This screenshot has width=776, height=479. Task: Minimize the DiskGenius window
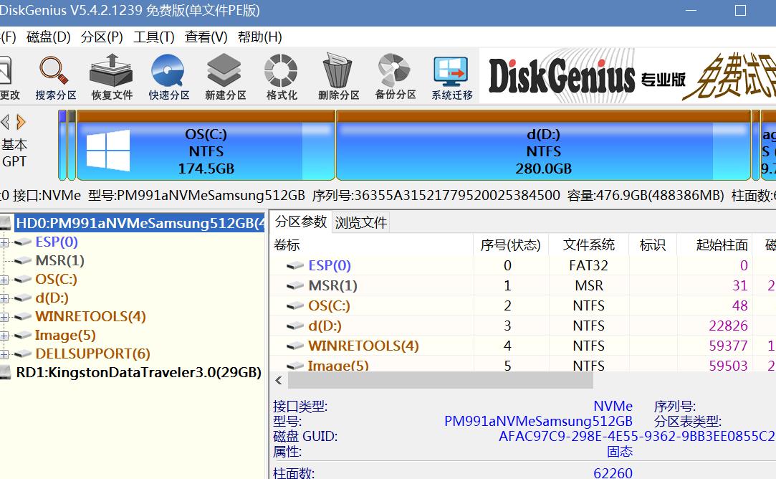(691, 11)
